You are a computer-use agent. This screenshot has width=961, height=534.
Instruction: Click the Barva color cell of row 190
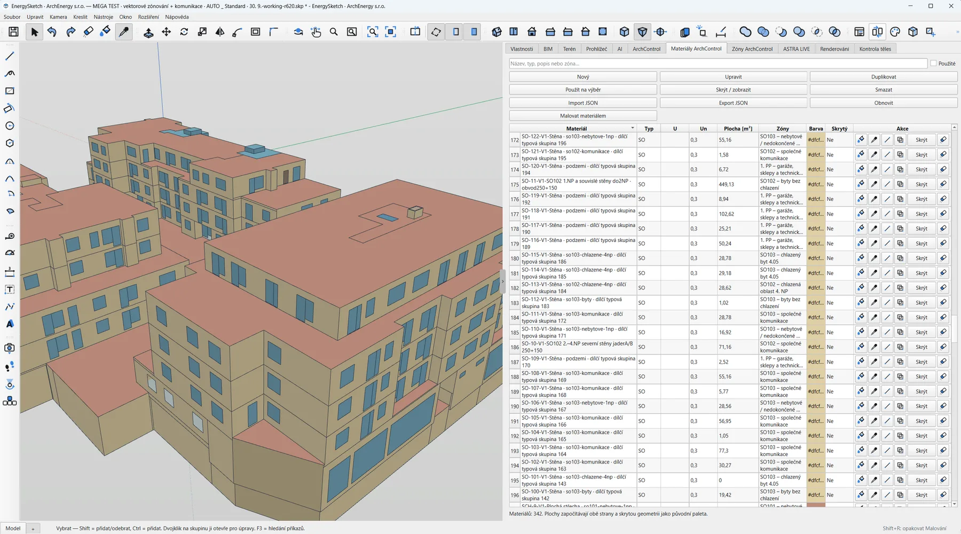tap(816, 406)
